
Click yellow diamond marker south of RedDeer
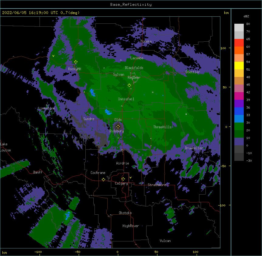(129, 85)
